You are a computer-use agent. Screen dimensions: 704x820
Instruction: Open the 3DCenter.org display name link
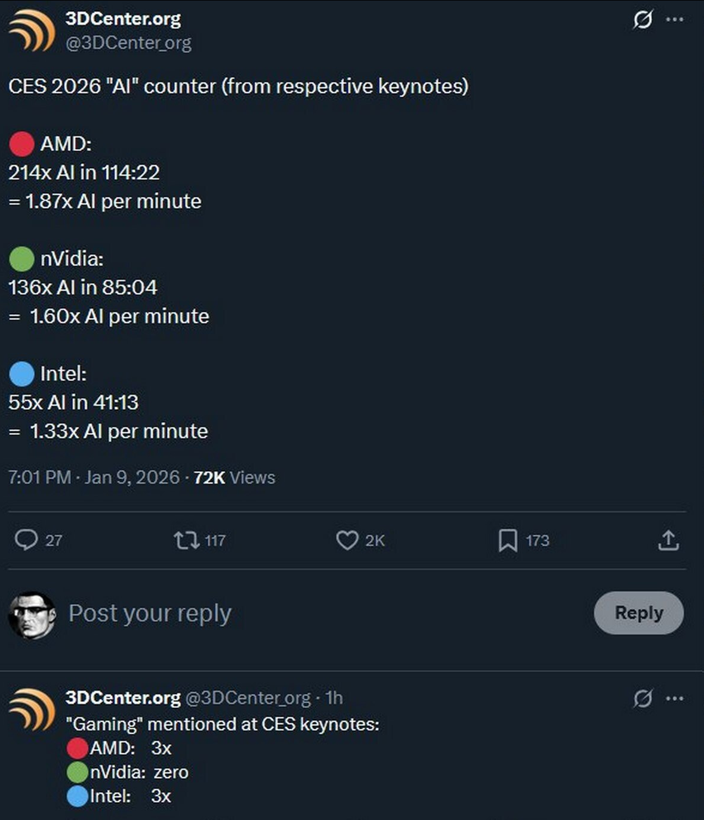(x=123, y=19)
